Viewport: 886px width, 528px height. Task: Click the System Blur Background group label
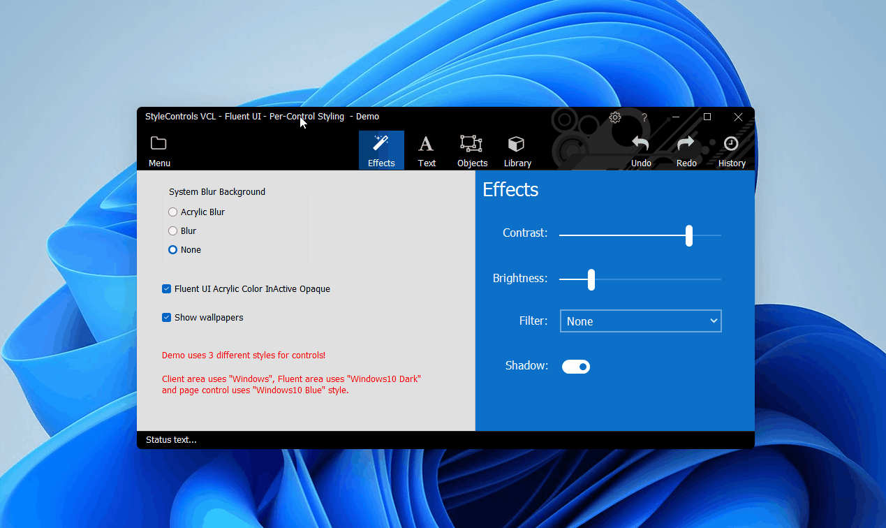coord(217,192)
